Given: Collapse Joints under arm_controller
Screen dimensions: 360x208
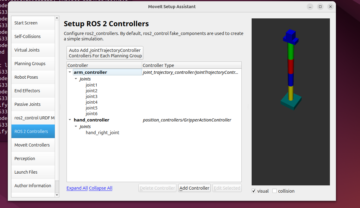Looking at the screenshot, I should pyautogui.click(x=76, y=79).
